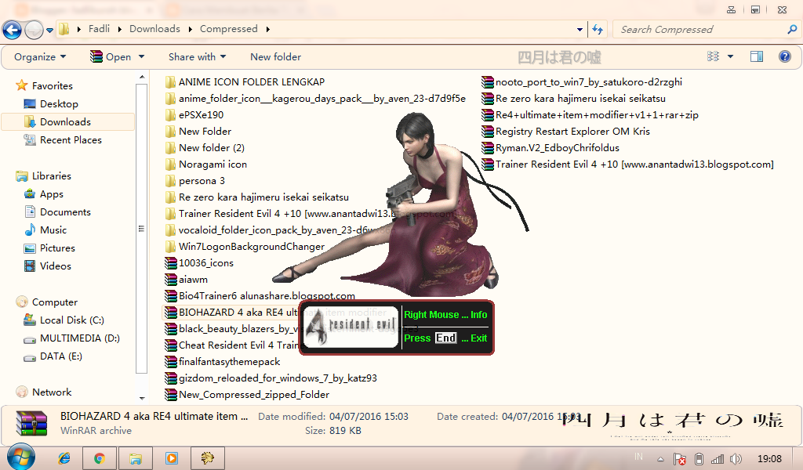Click navigation pane scroll up arrow
Screen dimensions: 803x470
(142, 78)
